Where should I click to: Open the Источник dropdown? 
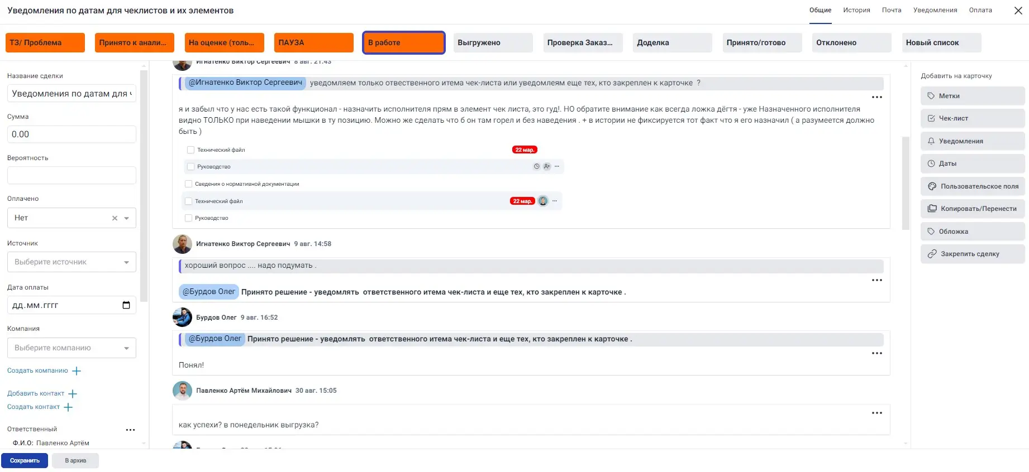tap(72, 262)
